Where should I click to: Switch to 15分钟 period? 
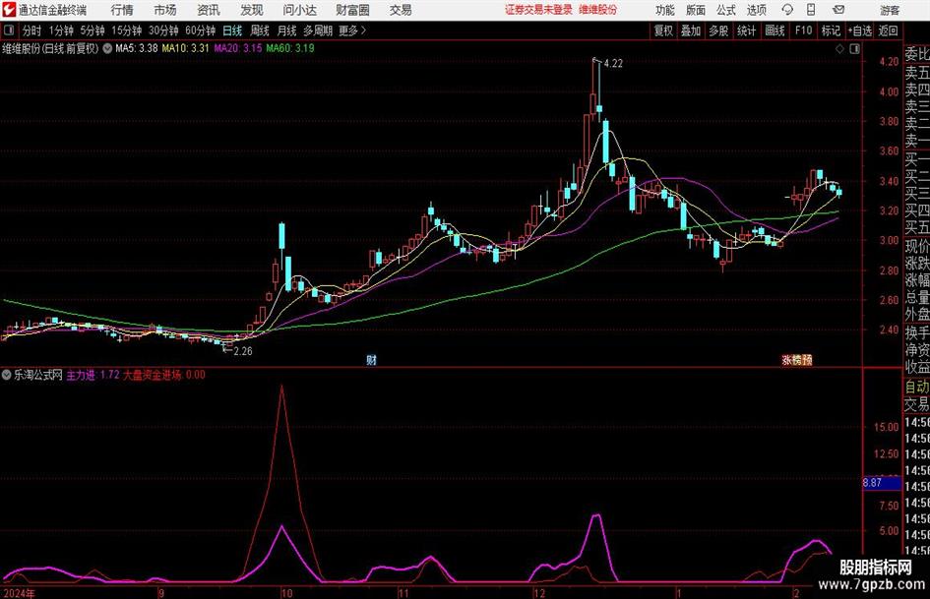pos(126,30)
